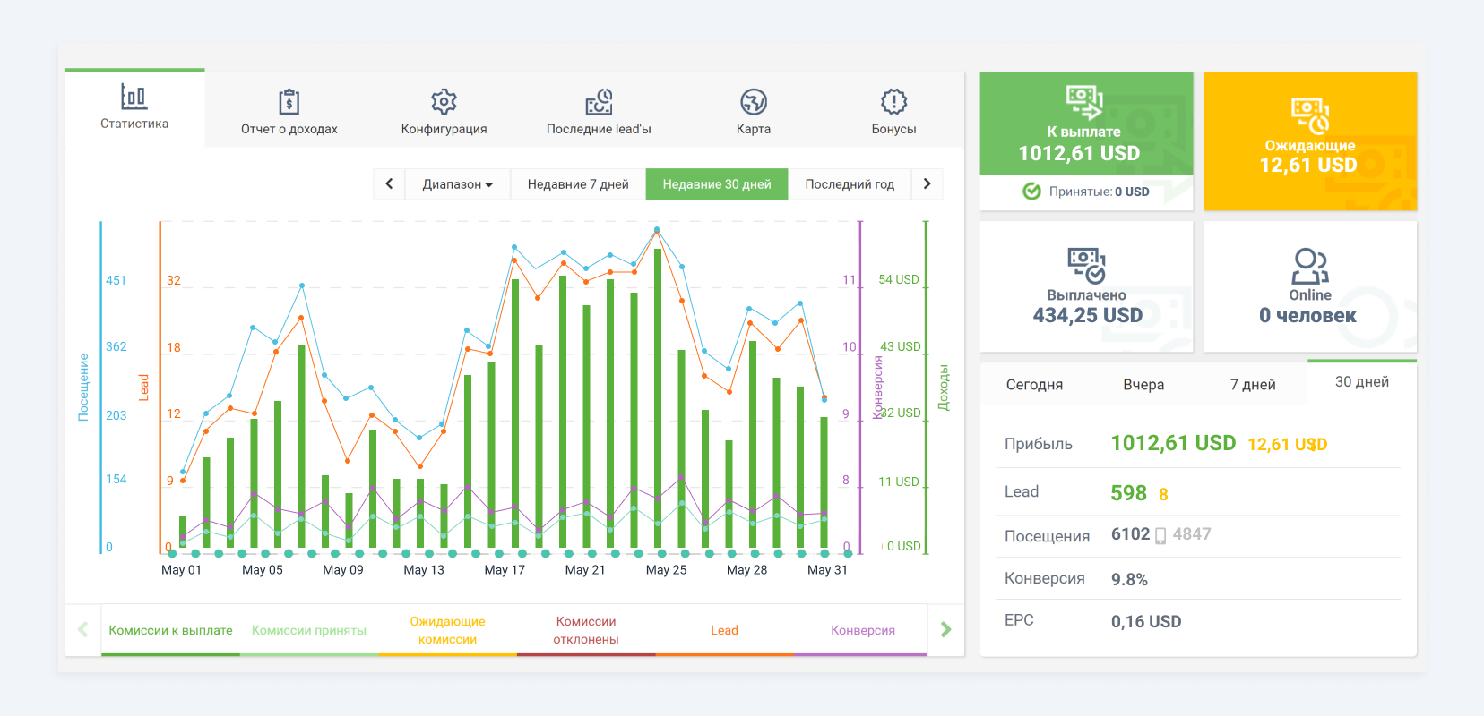
Task: Select Недавние 7 дней range
Action: point(578,183)
